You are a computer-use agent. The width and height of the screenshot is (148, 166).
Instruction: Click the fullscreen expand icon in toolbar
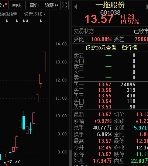(x=64, y=5)
